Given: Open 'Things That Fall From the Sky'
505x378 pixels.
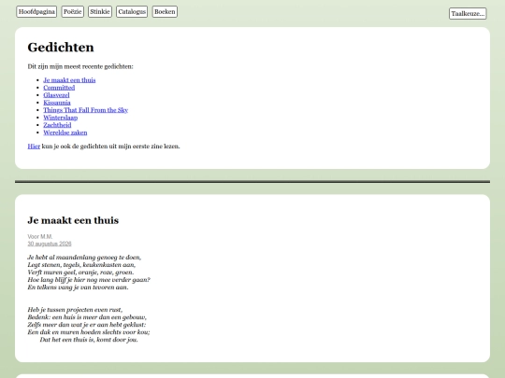Looking at the screenshot, I should tap(86, 110).
